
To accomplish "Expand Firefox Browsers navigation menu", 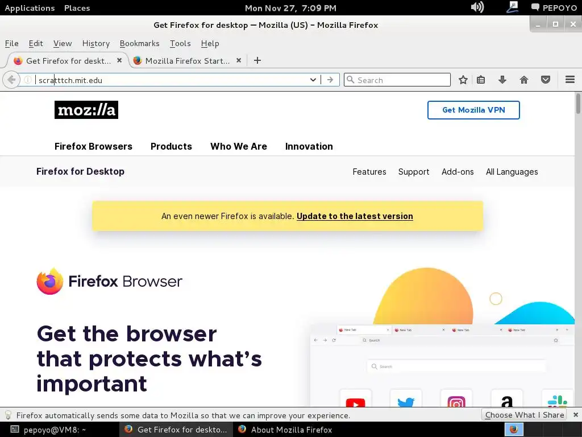I will tap(93, 146).
